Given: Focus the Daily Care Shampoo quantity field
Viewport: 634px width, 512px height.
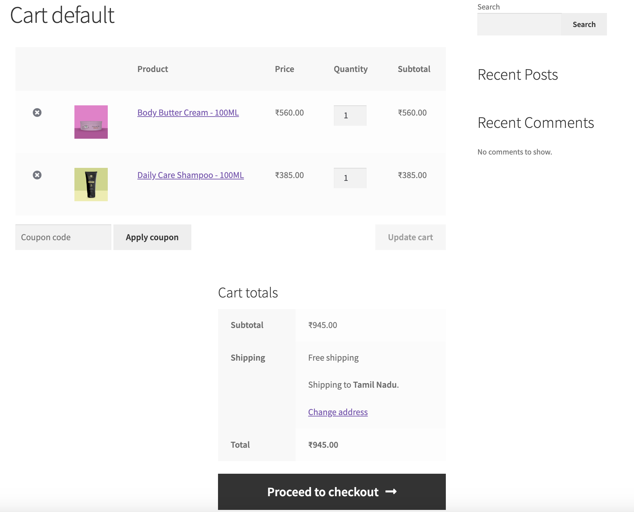Looking at the screenshot, I should click(x=350, y=178).
